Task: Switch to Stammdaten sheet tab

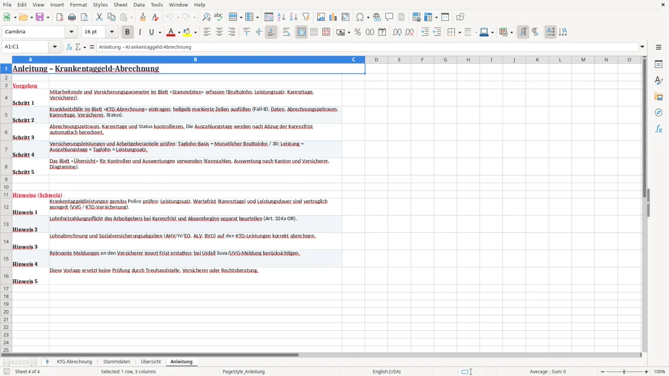Action: [x=117, y=362]
